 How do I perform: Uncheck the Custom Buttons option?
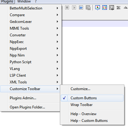(92, 98)
